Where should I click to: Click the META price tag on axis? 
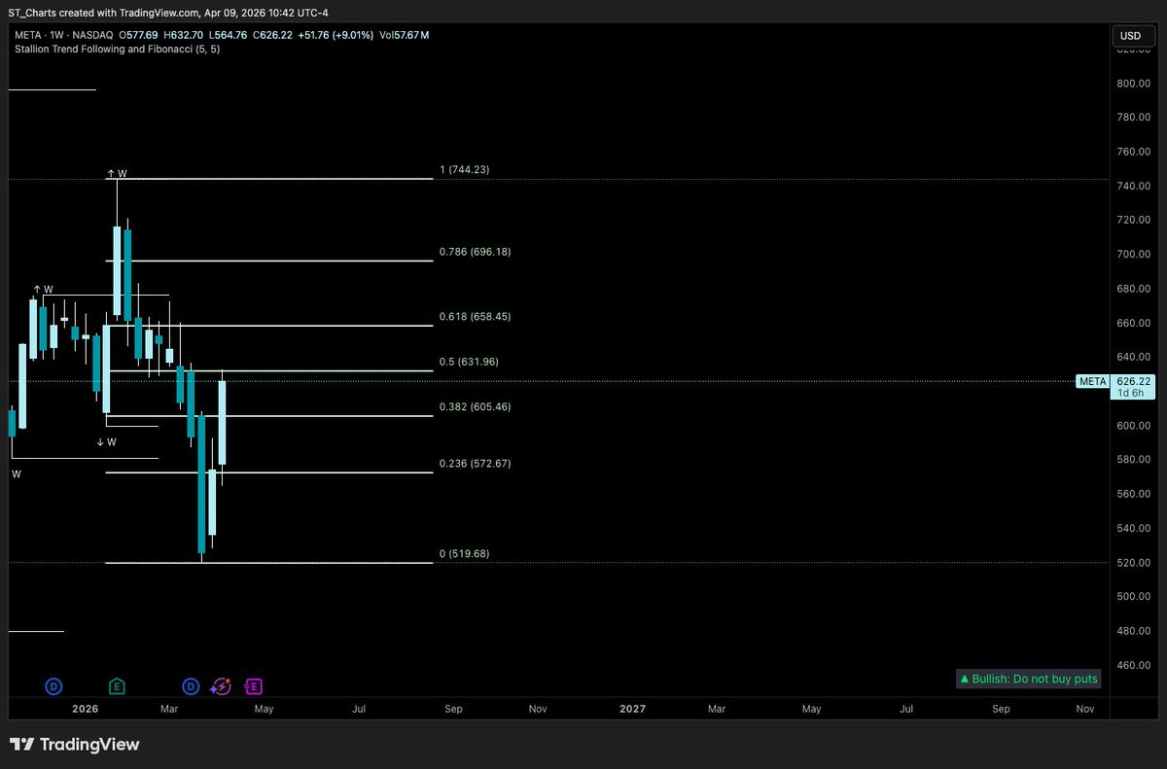click(1093, 382)
